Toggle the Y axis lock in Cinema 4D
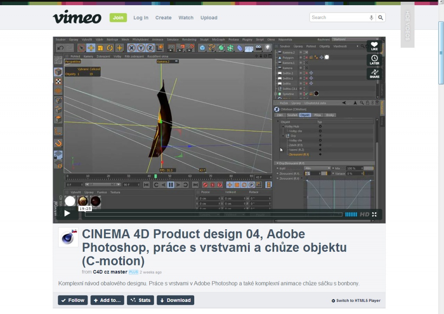 [x=141, y=48]
